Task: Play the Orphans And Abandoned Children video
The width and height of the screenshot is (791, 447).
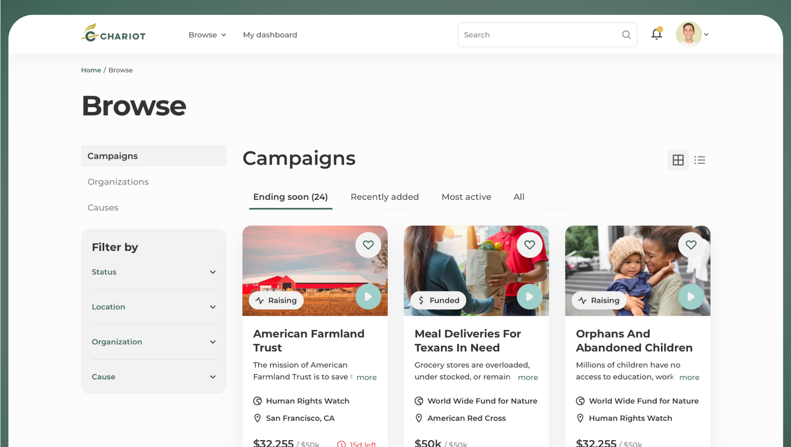Action: tap(690, 297)
